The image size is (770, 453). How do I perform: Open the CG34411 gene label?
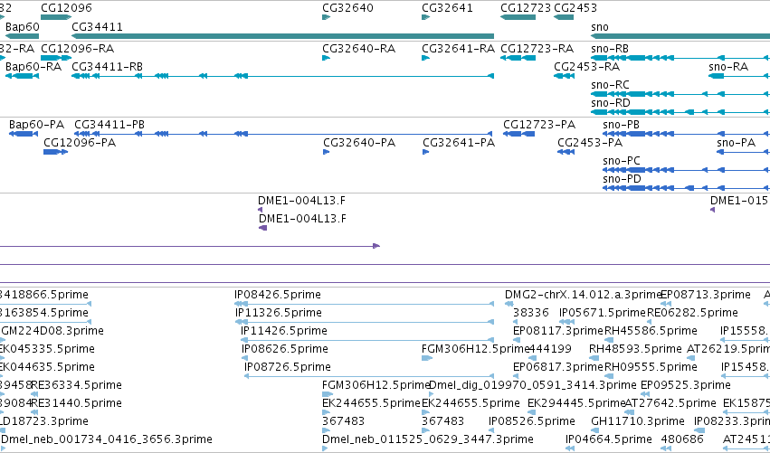pos(97,26)
